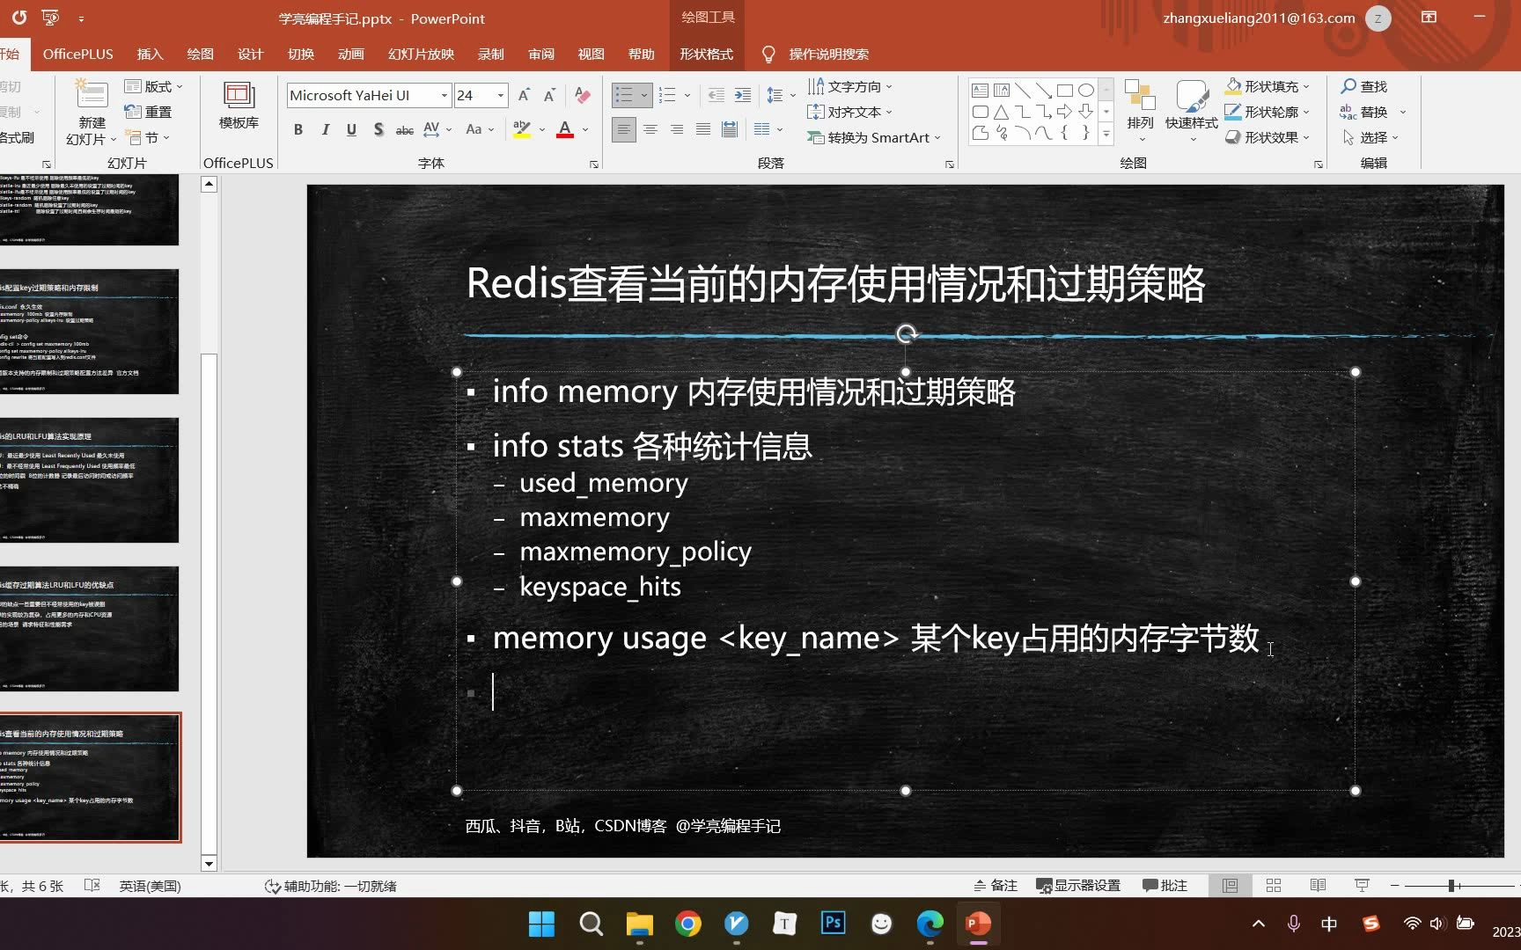Click the Windows Start button
1521x950 pixels.
(x=542, y=924)
